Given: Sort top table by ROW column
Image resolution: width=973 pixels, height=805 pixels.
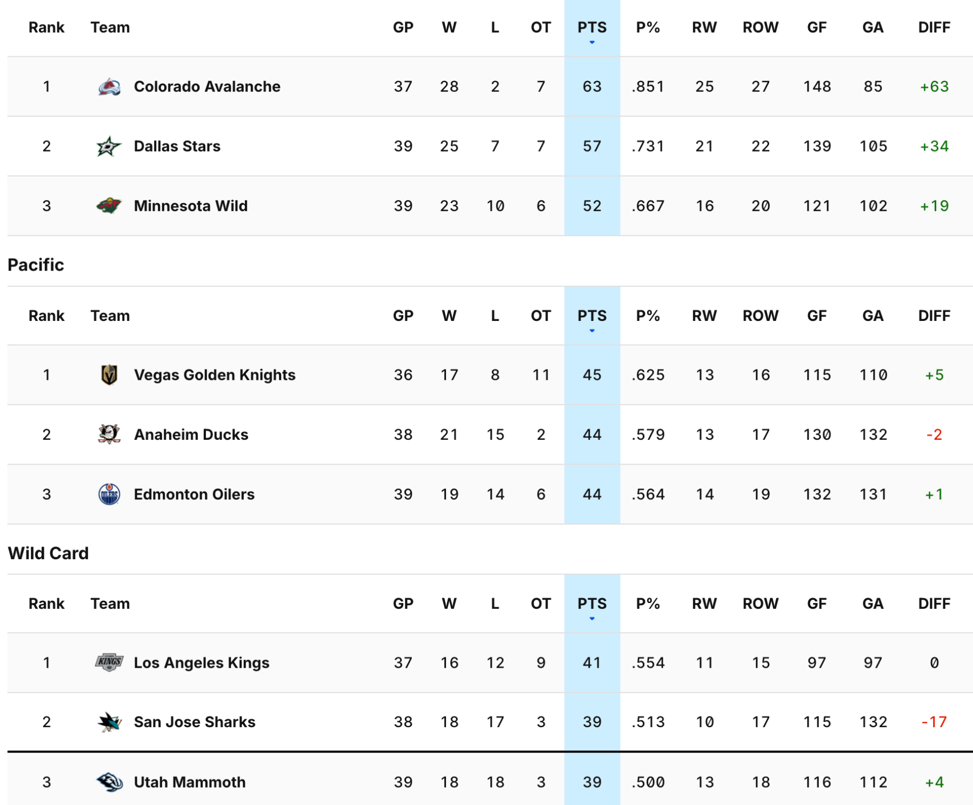Looking at the screenshot, I should [761, 28].
